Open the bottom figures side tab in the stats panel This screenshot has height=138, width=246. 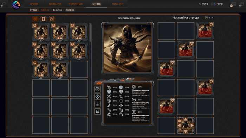click(x=97, y=112)
